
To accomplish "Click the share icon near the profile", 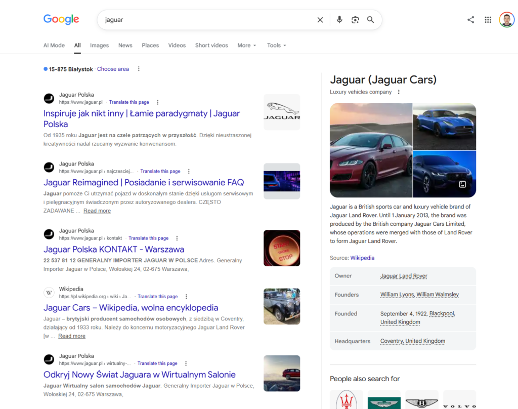I will click(x=471, y=20).
